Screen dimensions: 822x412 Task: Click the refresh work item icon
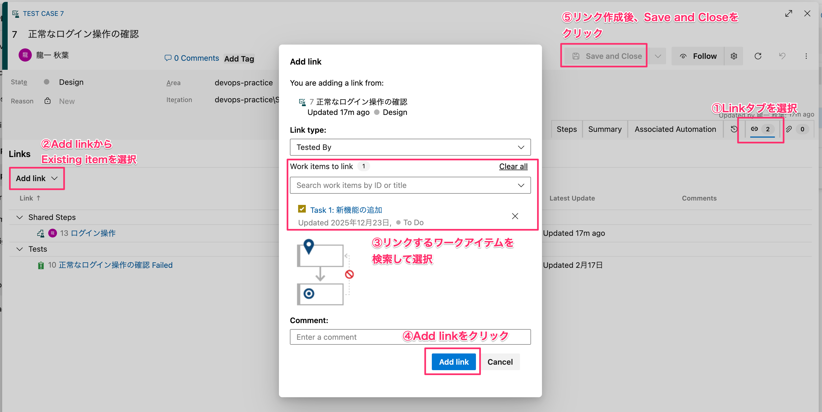pos(758,56)
